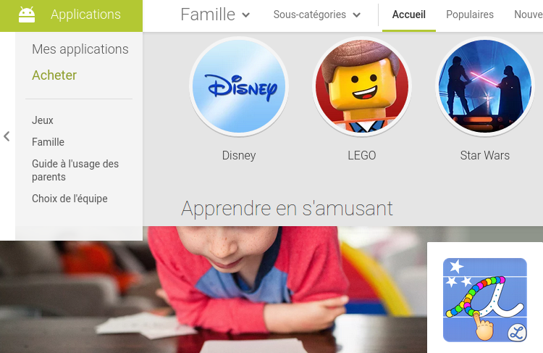
Task: Go to Jeux category link
Action: [x=43, y=120]
